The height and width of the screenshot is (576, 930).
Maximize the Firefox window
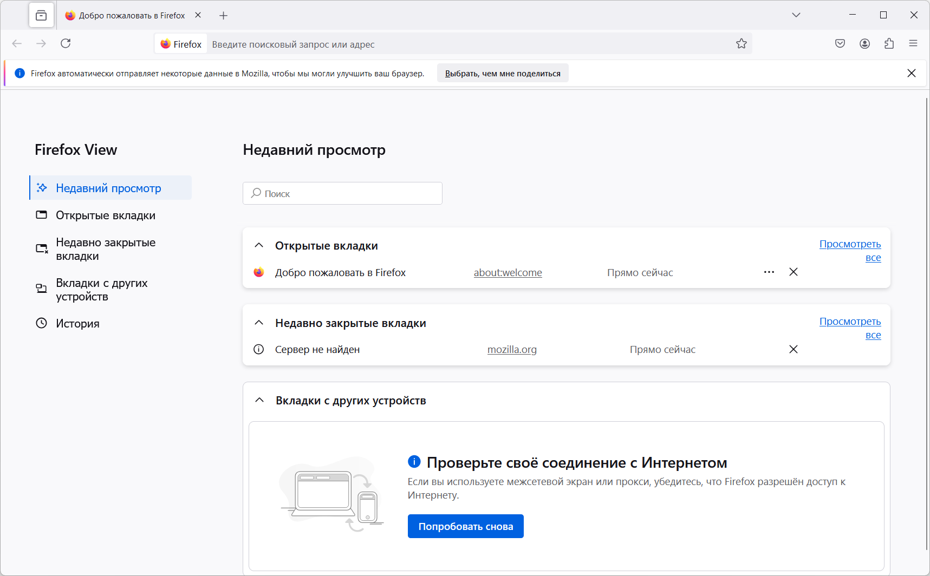pos(883,15)
